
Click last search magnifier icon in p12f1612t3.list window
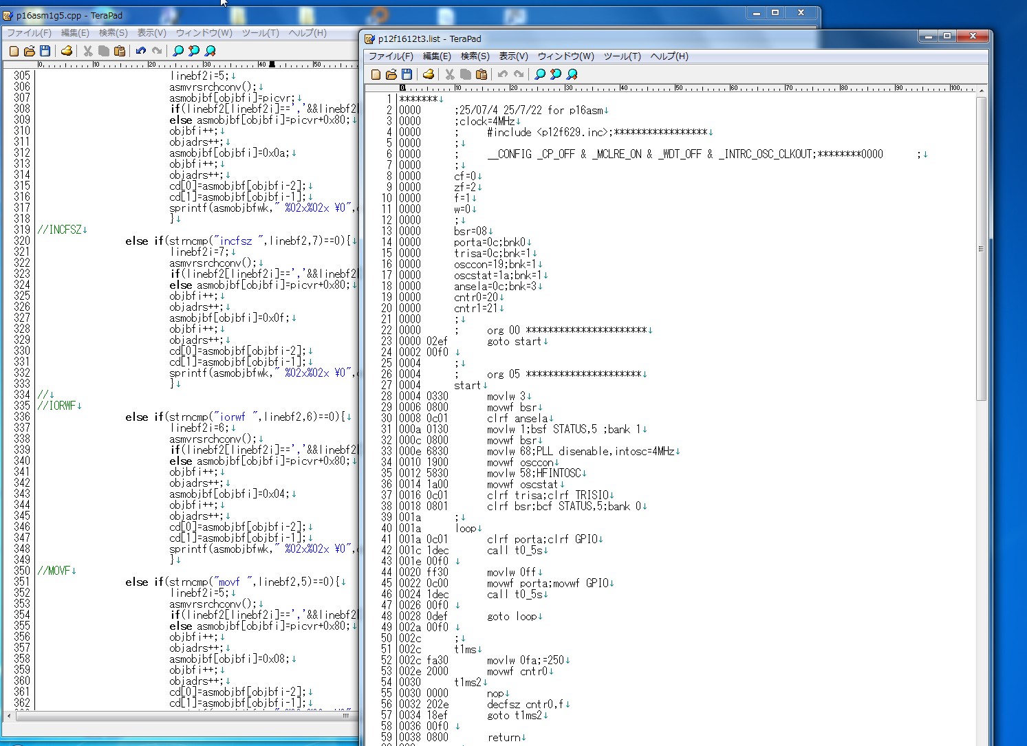coord(572,74)
